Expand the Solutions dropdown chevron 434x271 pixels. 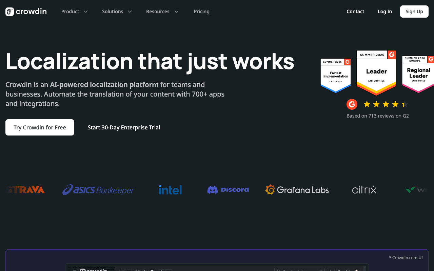click(130, 12)
